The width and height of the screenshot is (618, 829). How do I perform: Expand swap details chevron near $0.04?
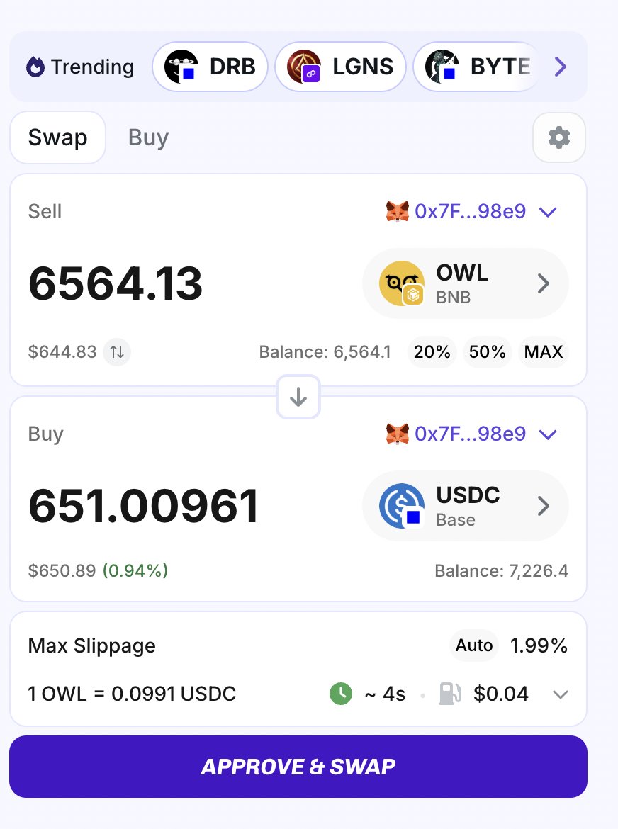tap(561, 694)
